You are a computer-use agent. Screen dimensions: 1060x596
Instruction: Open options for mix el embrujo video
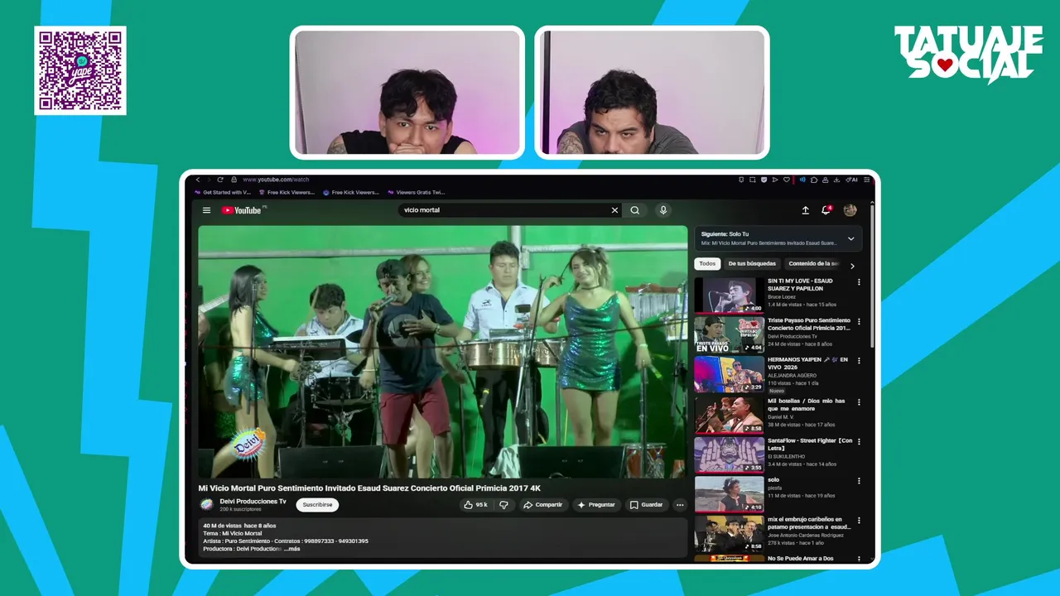coord(859,521)
